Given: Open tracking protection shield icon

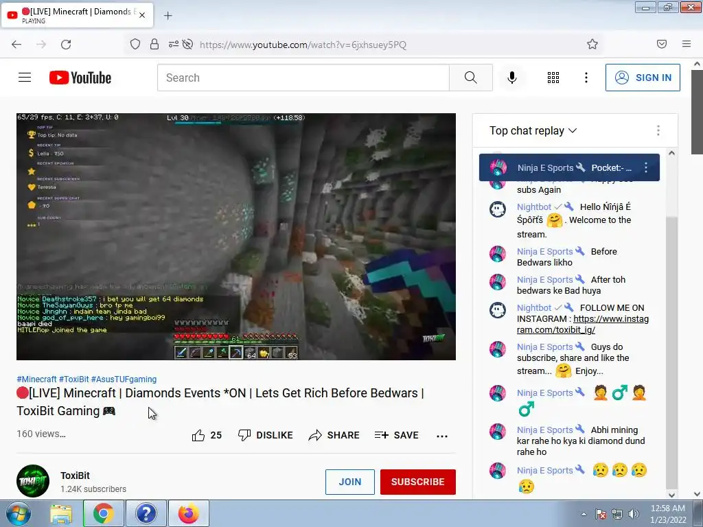Looking at the screenshot, I should (135, 44).
